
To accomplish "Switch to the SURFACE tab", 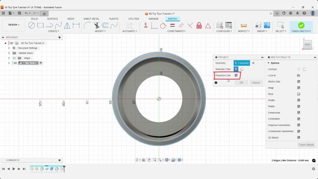I will [x=52, y=19].
